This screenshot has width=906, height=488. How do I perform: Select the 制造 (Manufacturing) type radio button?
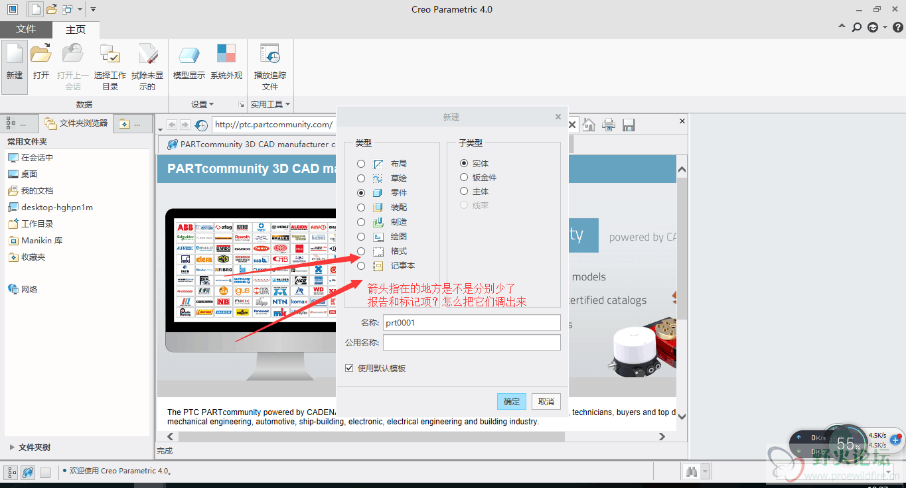pos(361,222)
